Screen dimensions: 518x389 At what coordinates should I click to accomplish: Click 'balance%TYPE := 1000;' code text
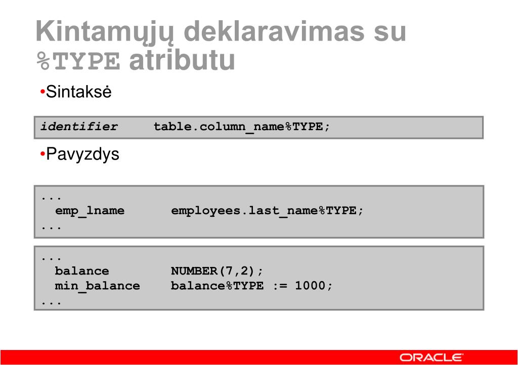tap(251, 286)
